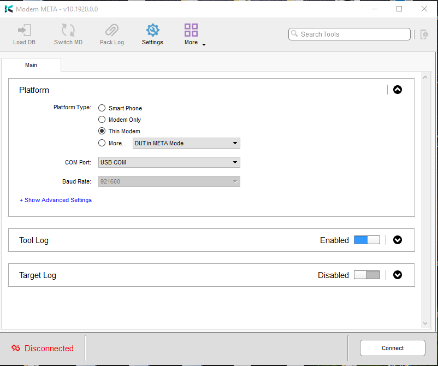
Task: Click the scrollbar down arrow
Action: click(x=425, y=323)
